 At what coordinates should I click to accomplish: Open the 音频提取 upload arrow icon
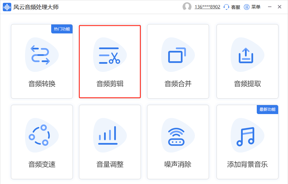[x=246, y=56]
